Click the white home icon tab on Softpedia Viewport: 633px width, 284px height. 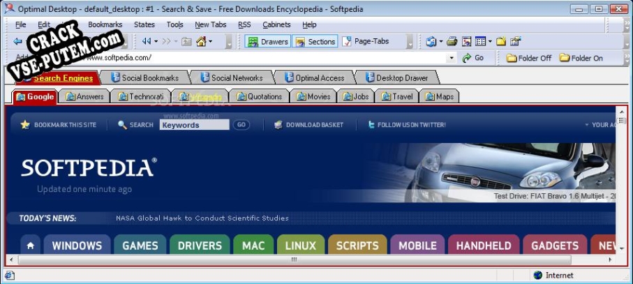click(30, 246)
